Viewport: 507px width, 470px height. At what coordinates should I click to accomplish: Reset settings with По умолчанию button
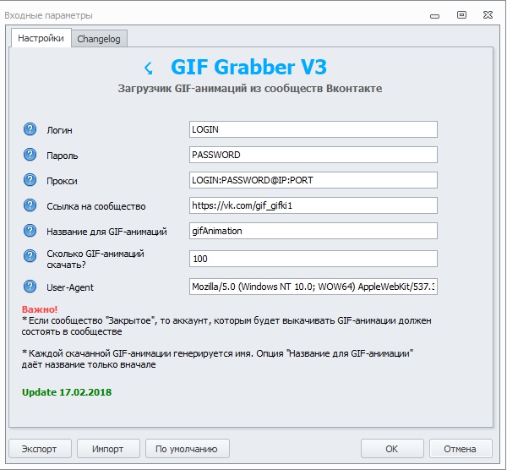click(187, 448)
